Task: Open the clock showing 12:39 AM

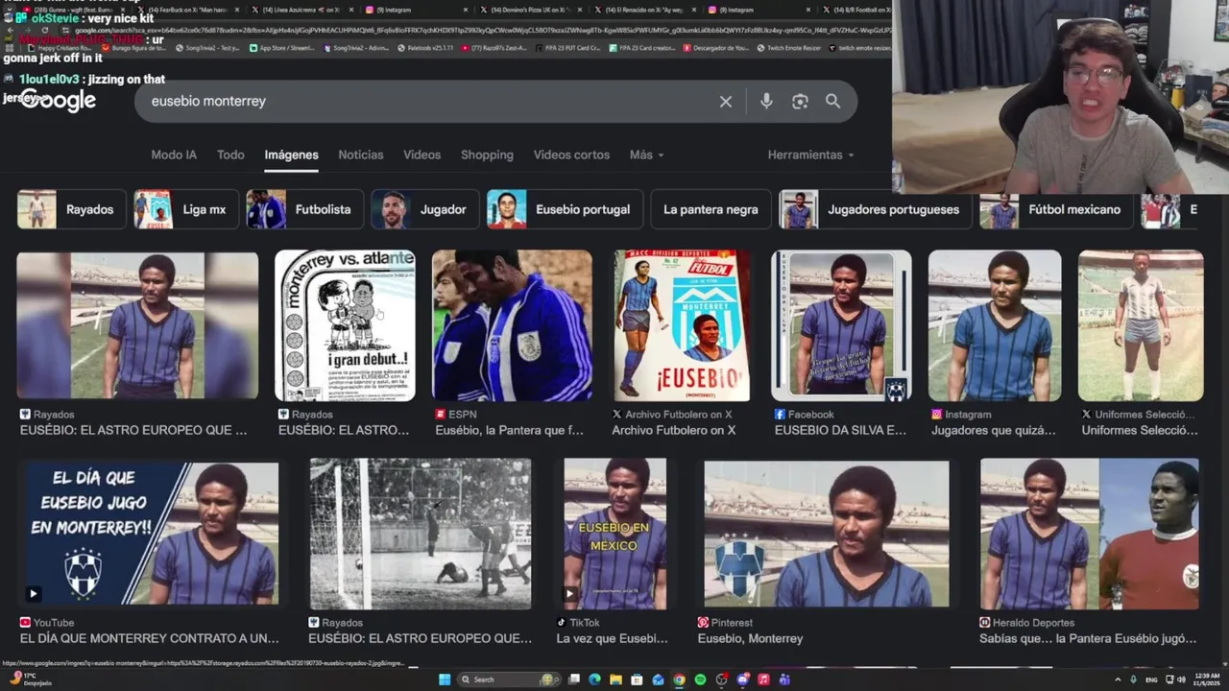Action: point(1205,679)
